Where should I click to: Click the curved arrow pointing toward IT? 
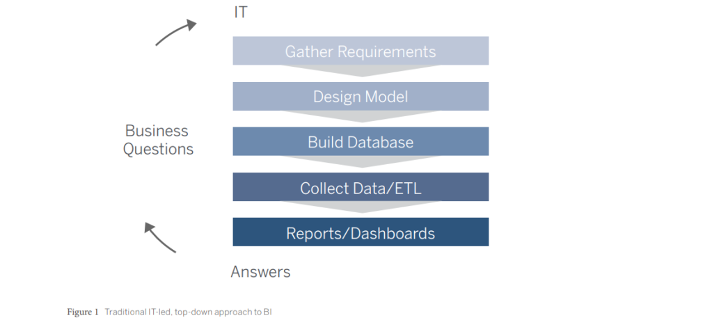tap(176, 33)
